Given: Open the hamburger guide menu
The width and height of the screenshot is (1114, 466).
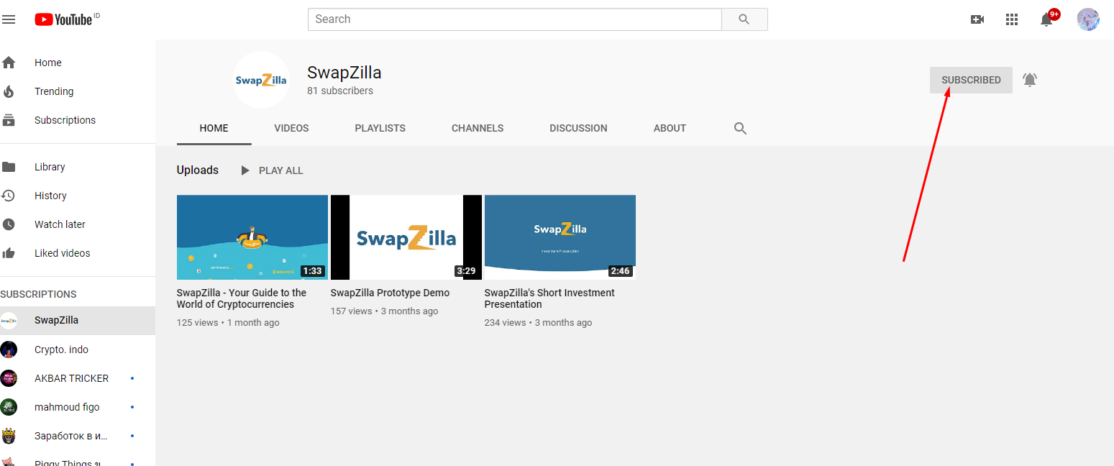Looking at the screenshot, I should click(x=9, y=19).
